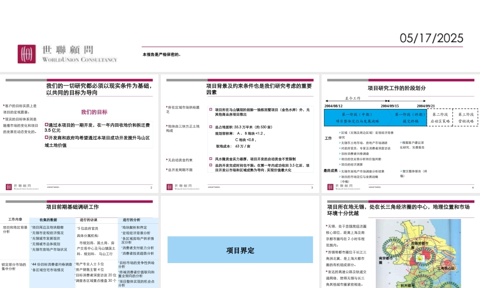The image size is (480, 288).
Task: Click the 最终成果 label on phase slide
Action: (x=331, y=170)
